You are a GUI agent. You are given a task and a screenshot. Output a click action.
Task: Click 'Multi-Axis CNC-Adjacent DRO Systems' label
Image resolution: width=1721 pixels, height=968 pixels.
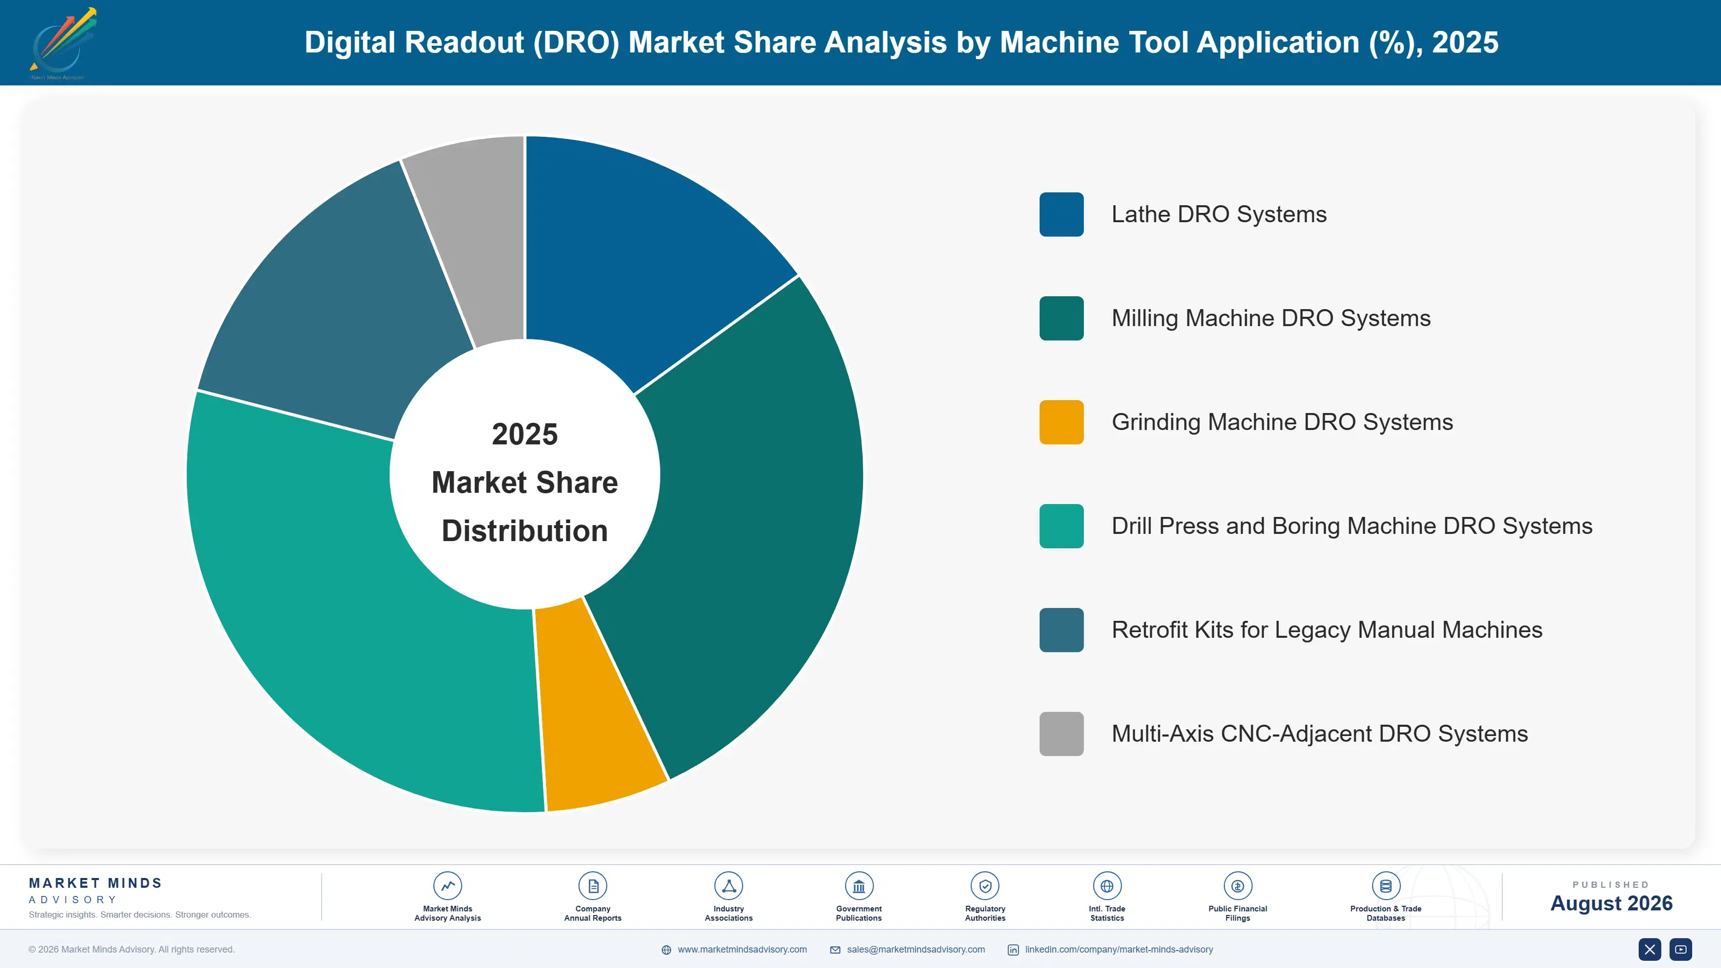(1320, 733)
